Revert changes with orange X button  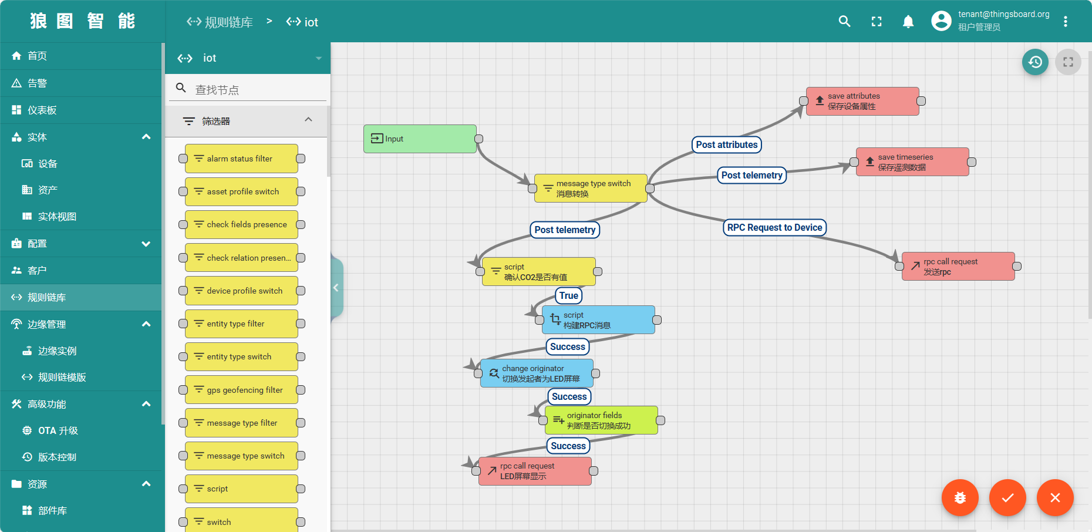1055,498
